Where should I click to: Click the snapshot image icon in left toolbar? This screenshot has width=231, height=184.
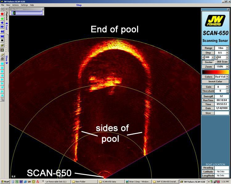2,50
